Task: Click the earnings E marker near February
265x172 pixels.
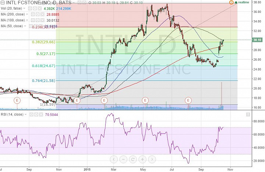Action: [104, 100]
